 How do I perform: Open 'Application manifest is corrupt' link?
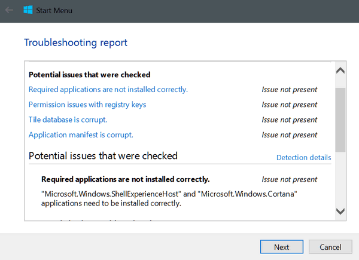point(81,134)
